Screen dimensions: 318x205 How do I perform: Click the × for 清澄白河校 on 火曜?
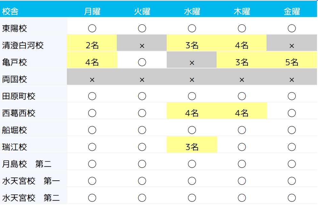142,46
